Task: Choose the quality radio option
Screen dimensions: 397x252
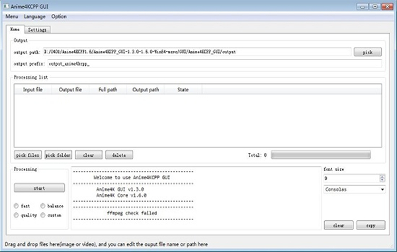Action: tap(17, 215)
